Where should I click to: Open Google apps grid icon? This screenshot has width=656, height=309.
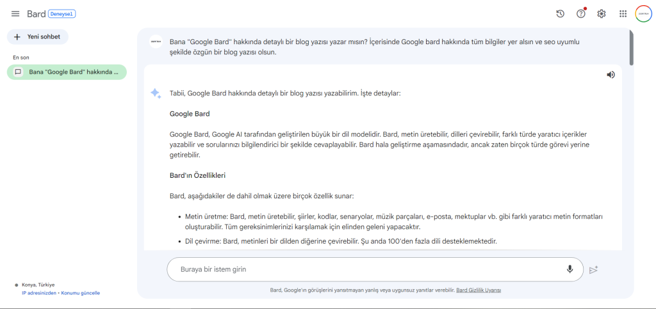pyautogui.click(x=623, y=14)
